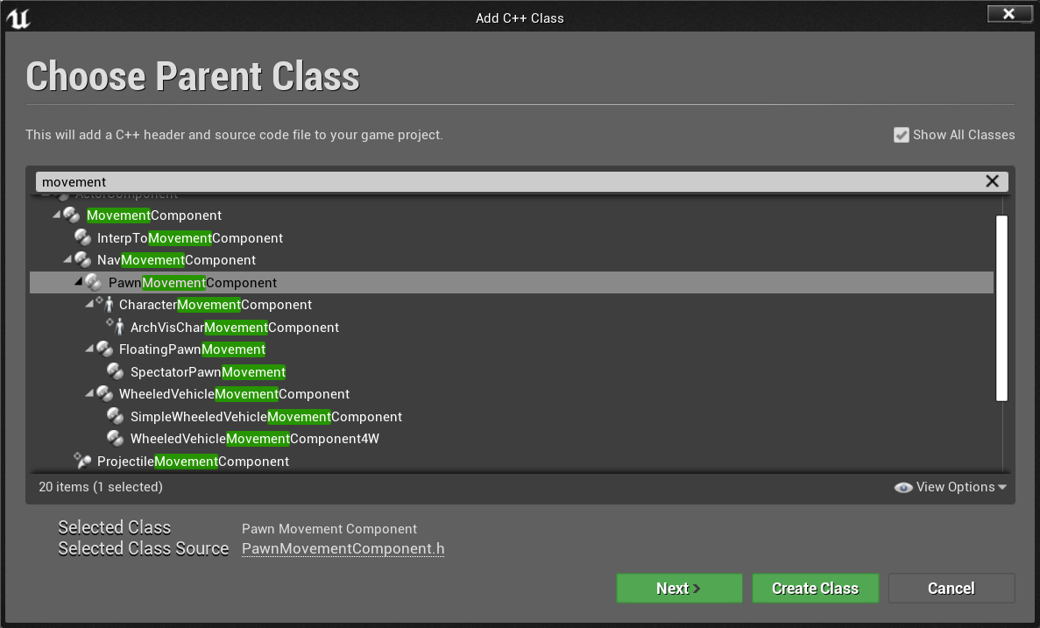The width and height of the screenshot is (1040, 628).
Task: Click the ArchVisCharMovementComponent character icon
Action: pos(116,327)
